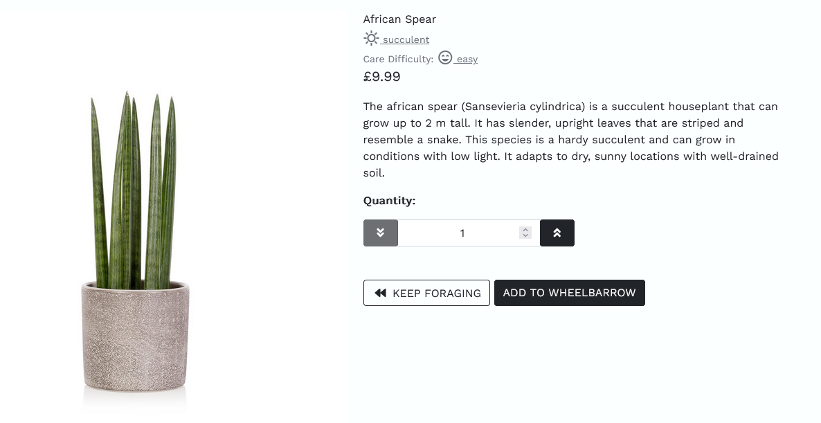Click the green spear leaves in the image
This screenshot has width=821, height=423.
coord(132,187)
